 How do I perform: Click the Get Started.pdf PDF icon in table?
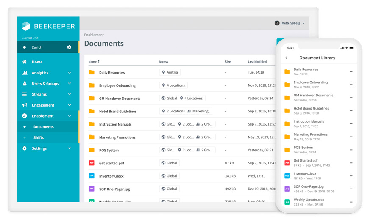click(92, 163)
